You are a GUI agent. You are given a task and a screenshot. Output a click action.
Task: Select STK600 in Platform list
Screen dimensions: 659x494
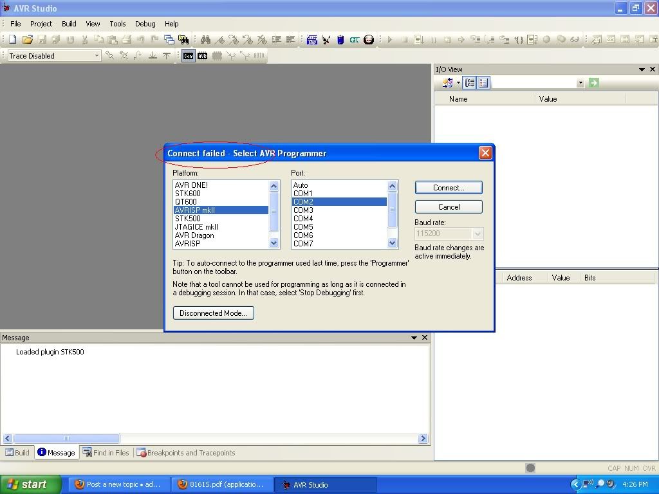pyautogui.click(x=221, y=193)
